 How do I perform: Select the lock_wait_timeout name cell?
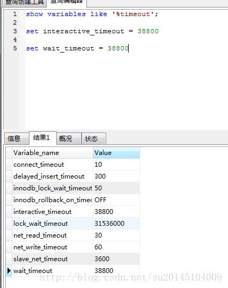53,224
